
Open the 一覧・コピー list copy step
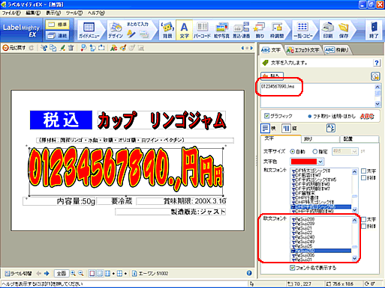[x=303, y=30]
